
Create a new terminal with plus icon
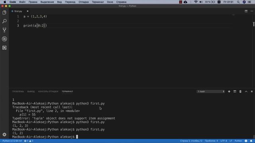[229, 91]
